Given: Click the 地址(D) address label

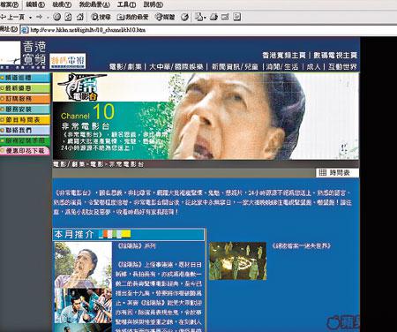Looking at the screenshot, I should 9,29.
